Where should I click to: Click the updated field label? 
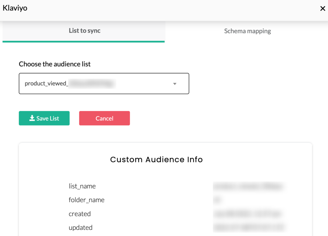80,228
